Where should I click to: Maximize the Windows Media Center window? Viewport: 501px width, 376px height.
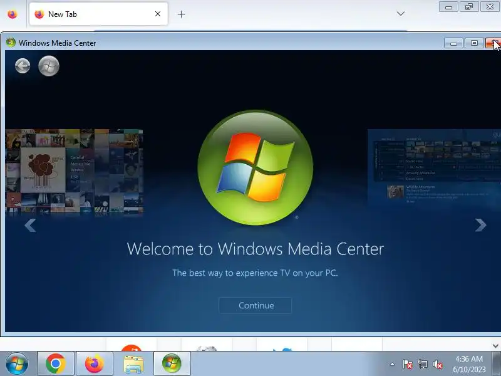(474, 43)
